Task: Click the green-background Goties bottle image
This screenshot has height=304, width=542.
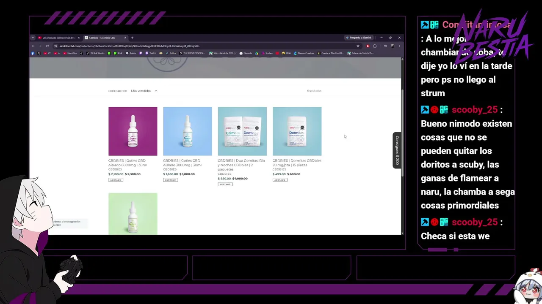Action: pyautogui.click(x=133, y=214)
